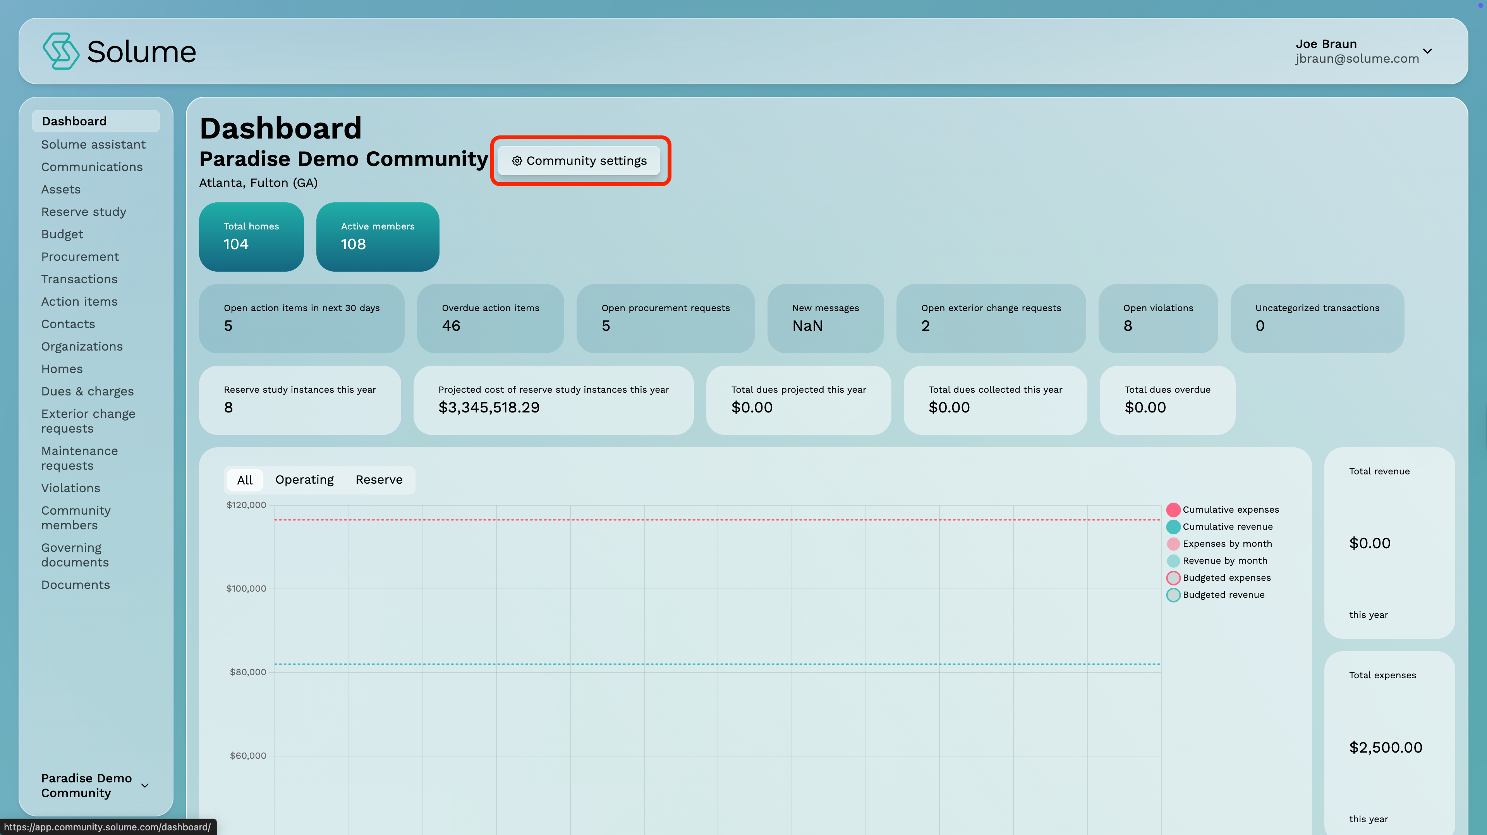
Task: Toggle Cumulative revenue legend swatch
Action: point(1173,527)
